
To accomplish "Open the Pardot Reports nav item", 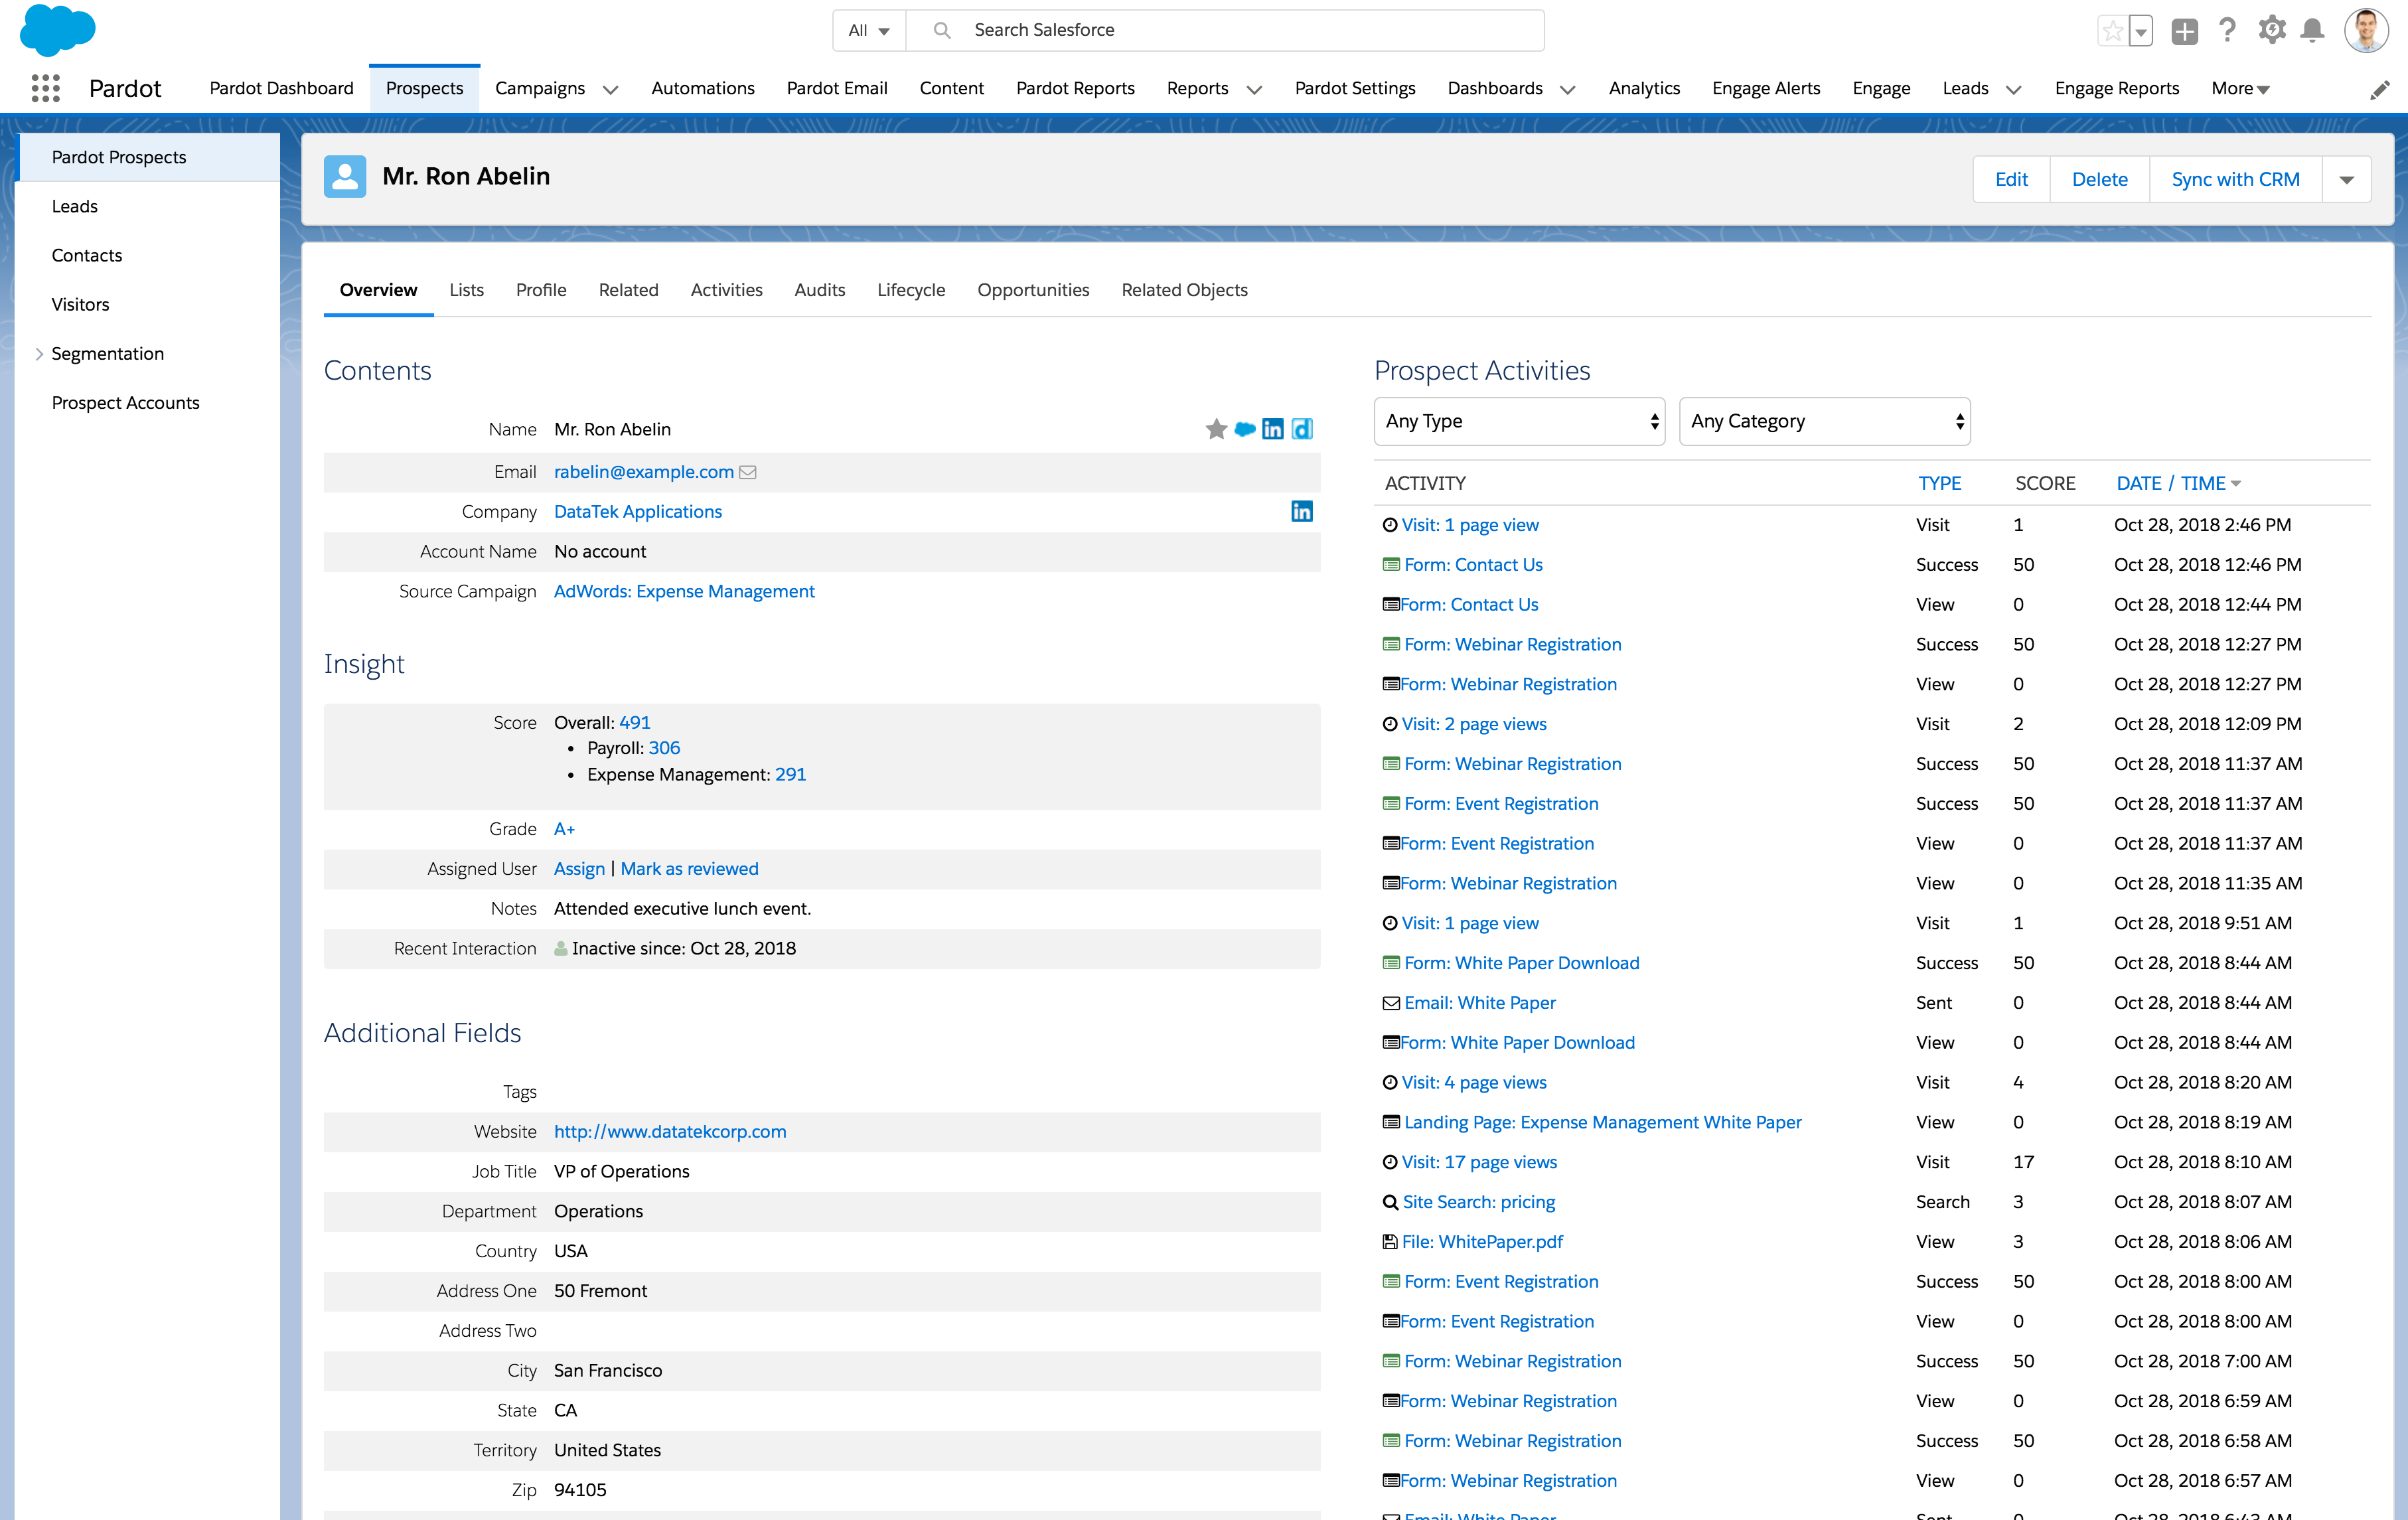I will point(1075,88).
